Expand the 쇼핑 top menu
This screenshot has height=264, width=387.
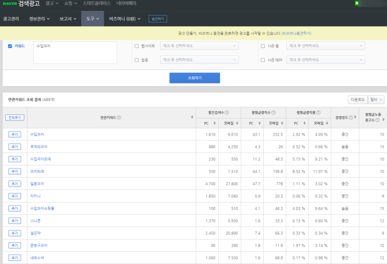click(71, 3)
